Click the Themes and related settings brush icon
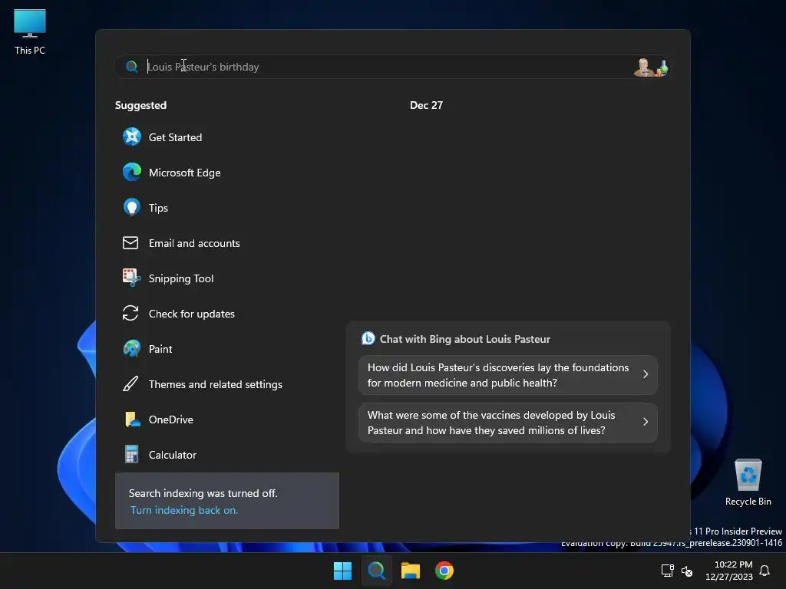786x589 pixels. 130,383
